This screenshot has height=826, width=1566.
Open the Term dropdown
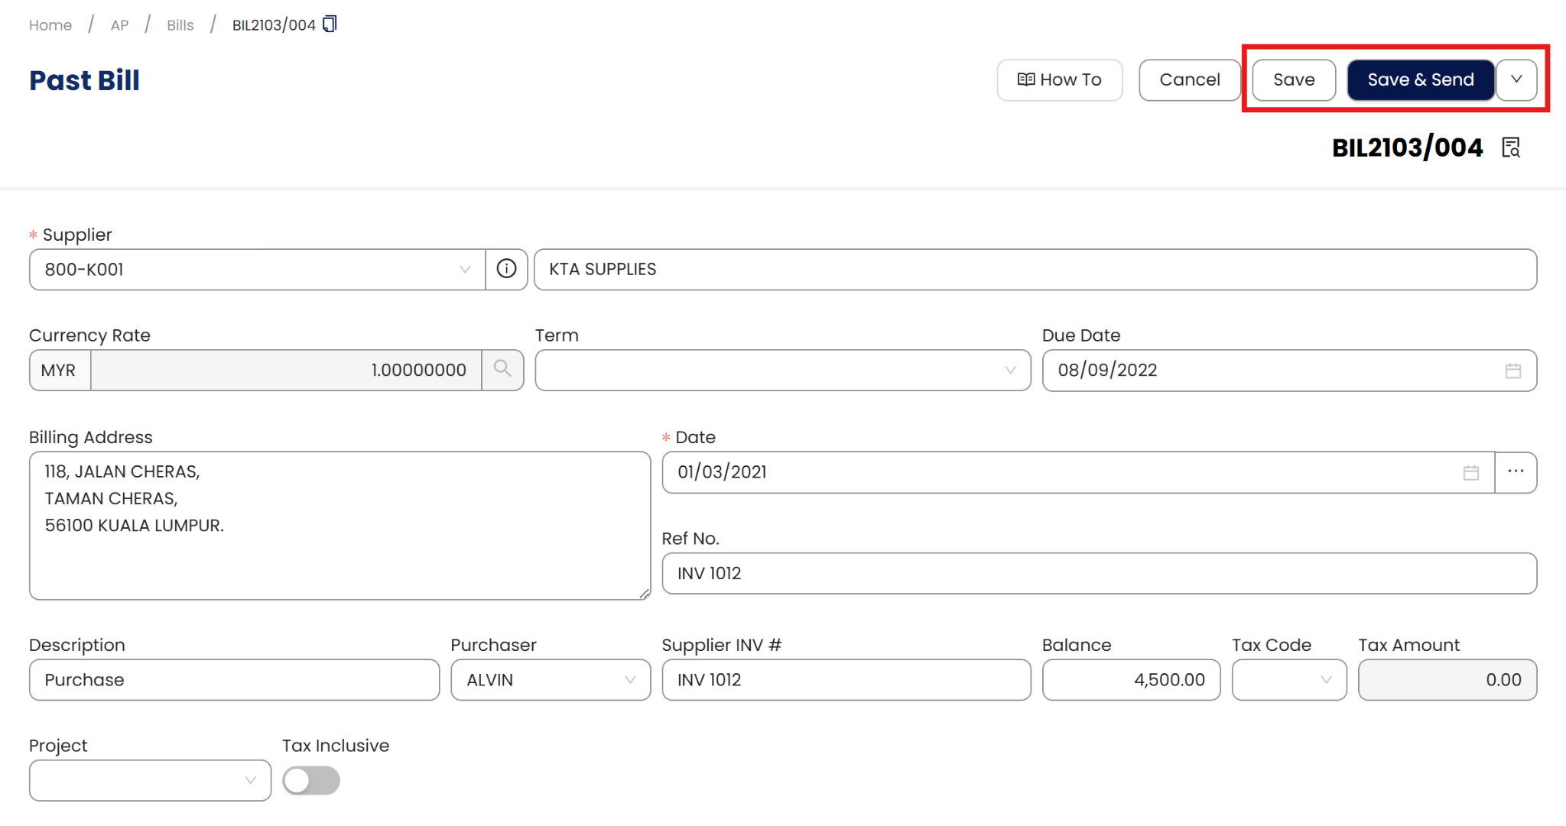[783, 371]
